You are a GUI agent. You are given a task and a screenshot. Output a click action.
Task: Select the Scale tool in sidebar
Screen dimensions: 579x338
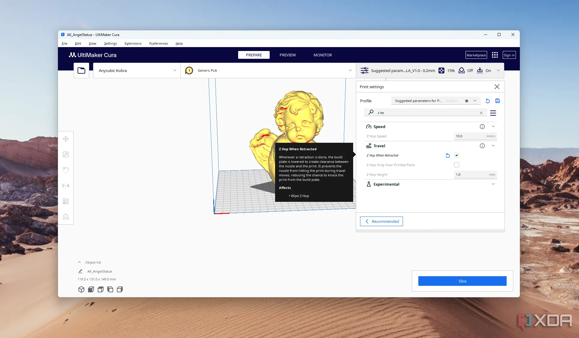(x=66, y=154)
